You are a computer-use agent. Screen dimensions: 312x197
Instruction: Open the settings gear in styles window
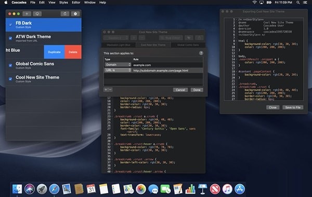pos(75,13)
